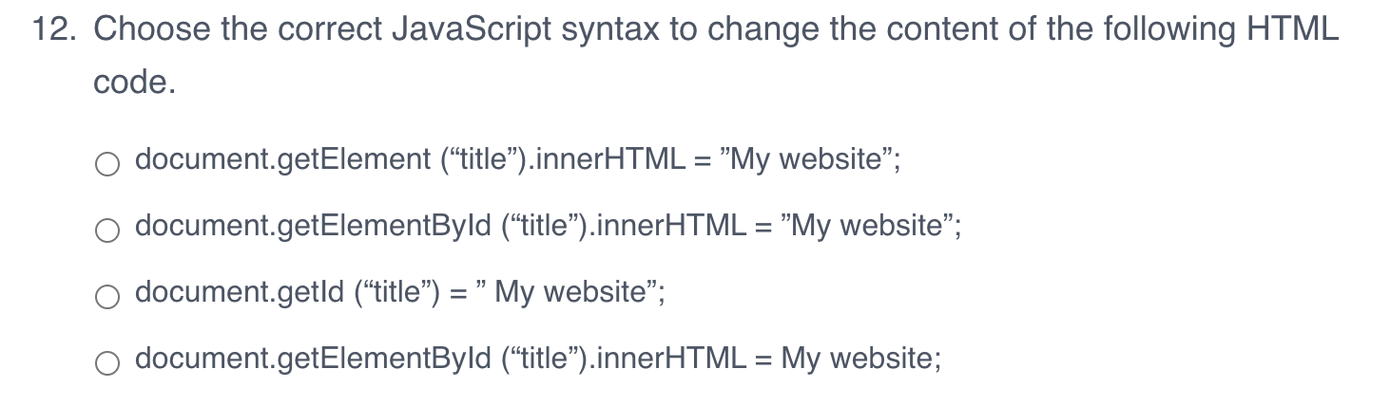Click the question number 12
Screen dimensions: 1390x406
tap(54, 31)
